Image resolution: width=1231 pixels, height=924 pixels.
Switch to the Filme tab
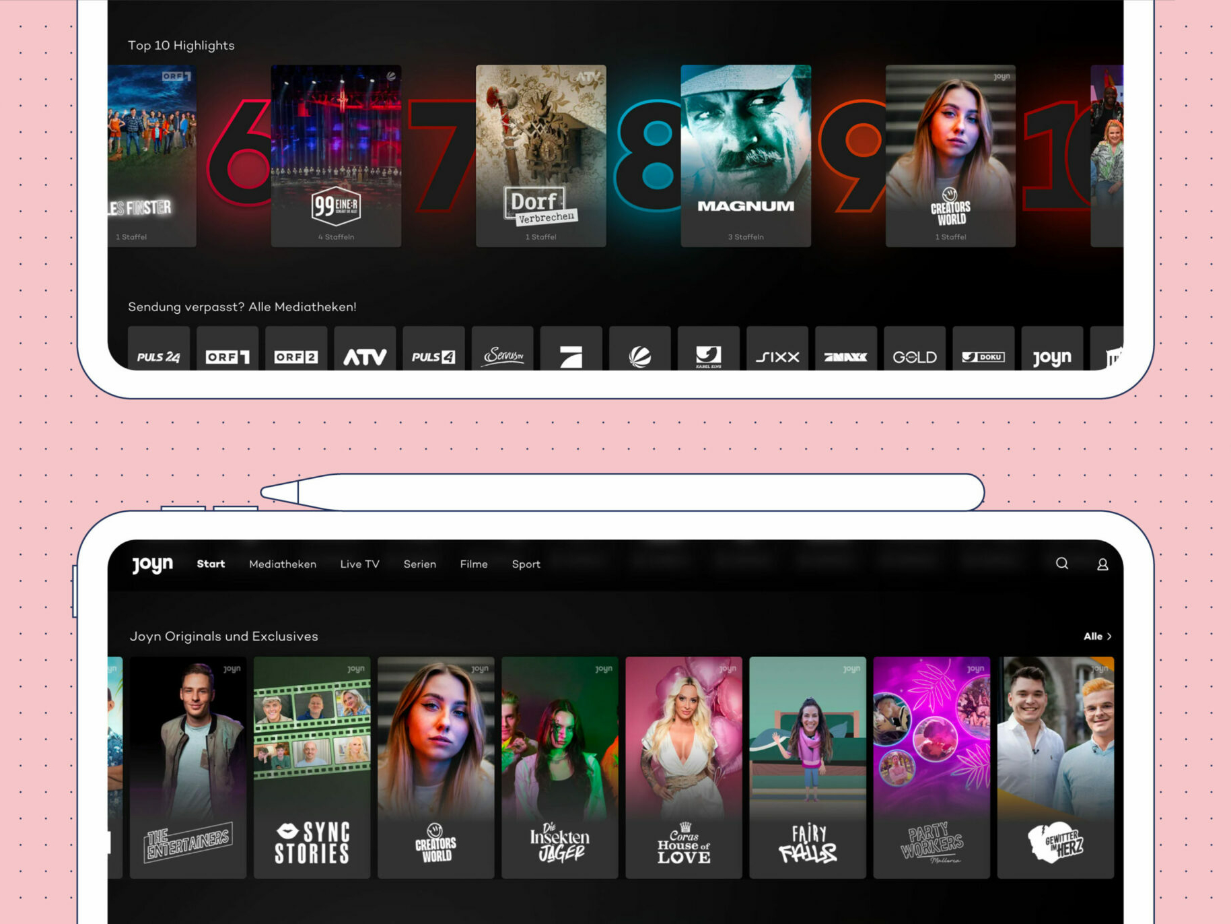(473, 564)
